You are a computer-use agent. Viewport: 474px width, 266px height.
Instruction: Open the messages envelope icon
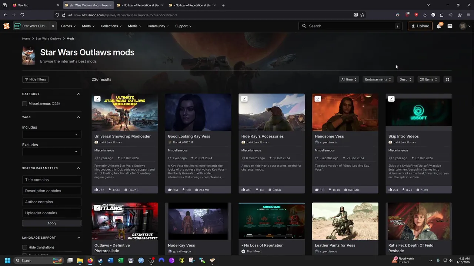tap(450, 26)
